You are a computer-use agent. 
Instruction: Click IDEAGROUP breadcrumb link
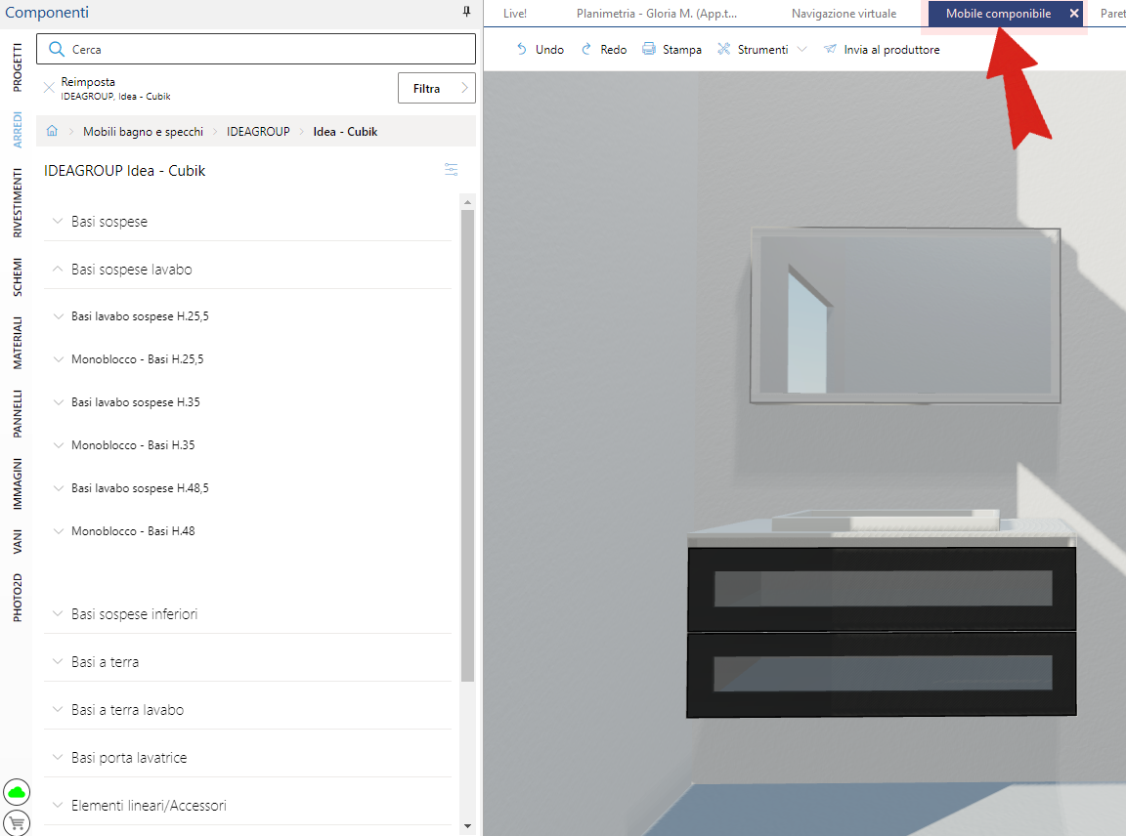[x=258, y=131]
